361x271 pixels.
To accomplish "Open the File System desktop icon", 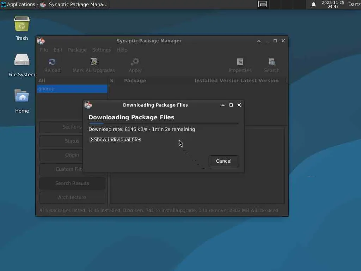I will click(x=22, y=59).
